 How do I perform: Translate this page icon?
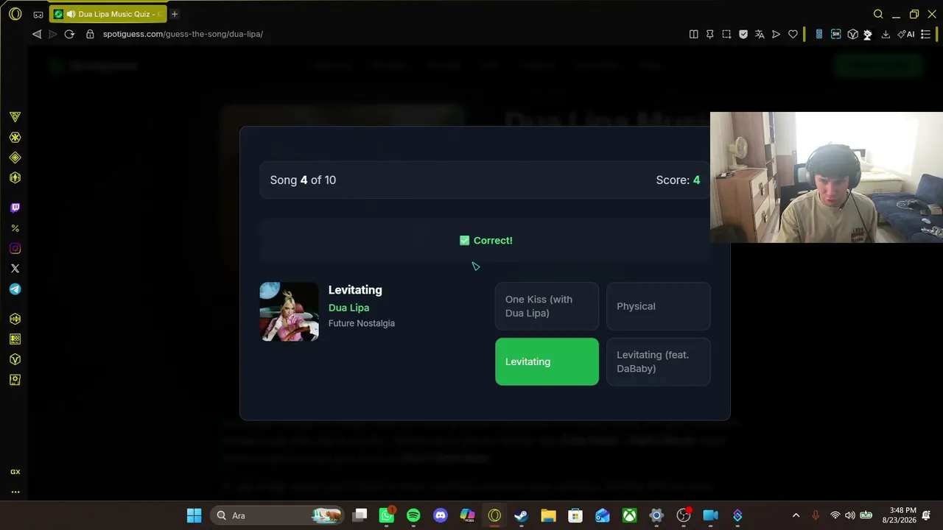click(x=760, y=34)
